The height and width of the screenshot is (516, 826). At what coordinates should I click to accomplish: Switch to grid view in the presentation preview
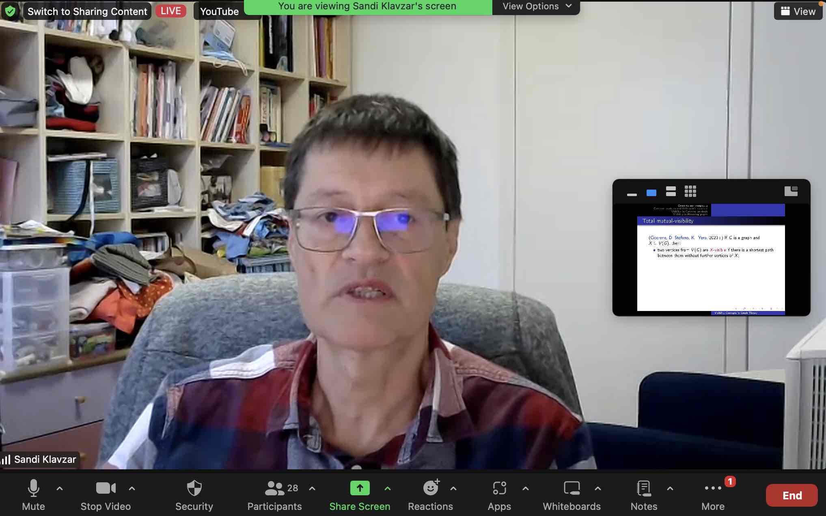(690, 191)
